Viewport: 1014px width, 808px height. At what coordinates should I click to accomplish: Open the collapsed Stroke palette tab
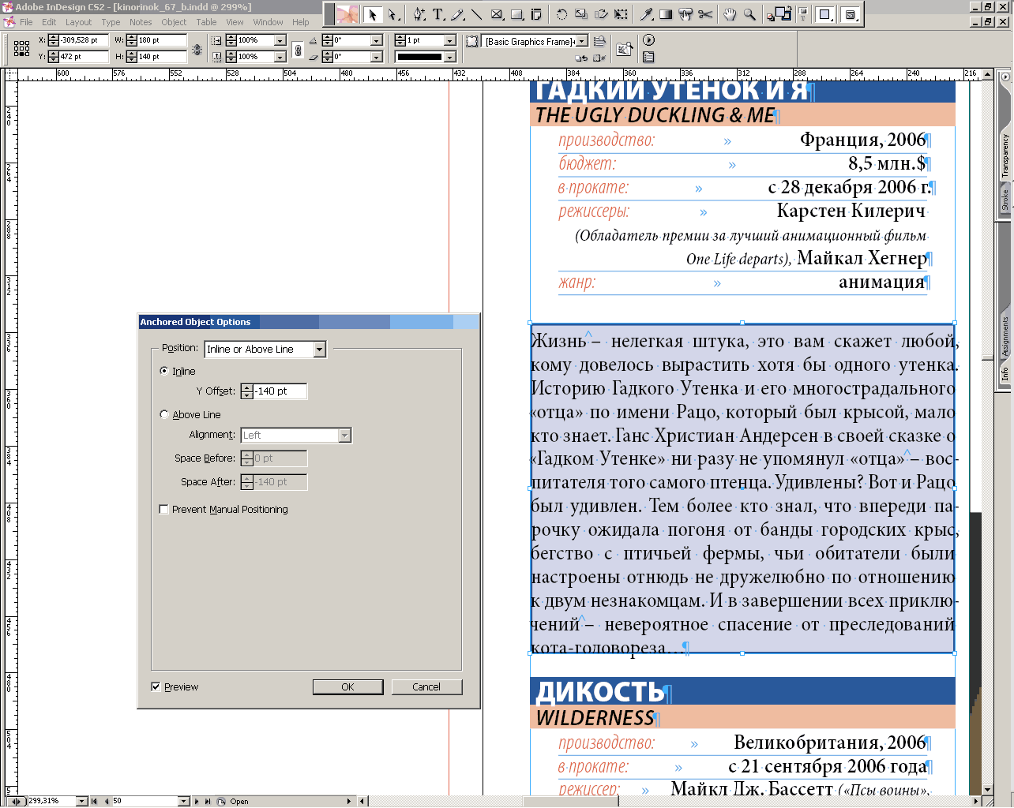tap(1005, 199)
